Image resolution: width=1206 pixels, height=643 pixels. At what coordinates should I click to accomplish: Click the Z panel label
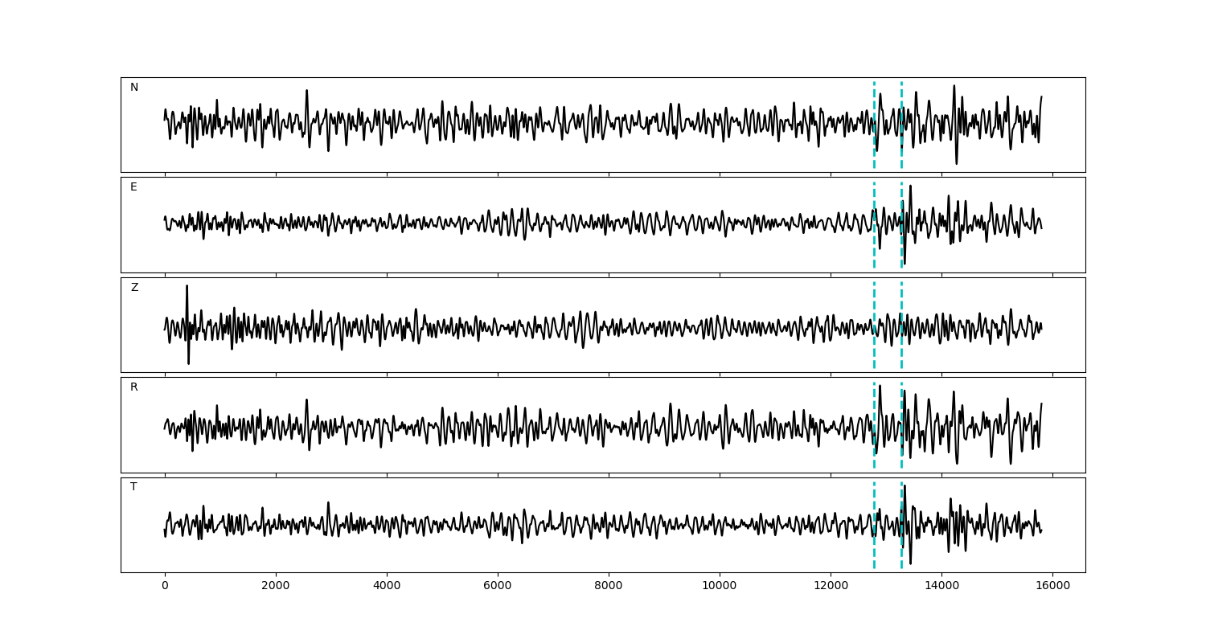pyautogui.click(x=134, y=288)
